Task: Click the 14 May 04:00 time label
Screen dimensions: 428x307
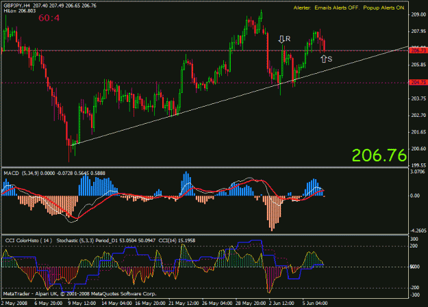Action: (116, 303)
